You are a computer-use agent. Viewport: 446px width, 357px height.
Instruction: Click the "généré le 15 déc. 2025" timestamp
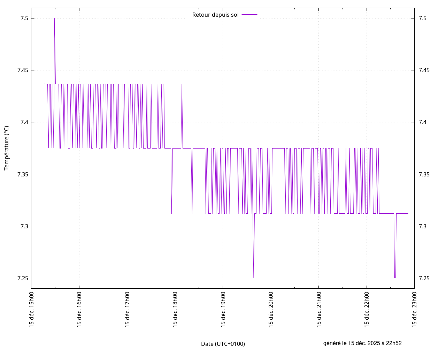362,343
